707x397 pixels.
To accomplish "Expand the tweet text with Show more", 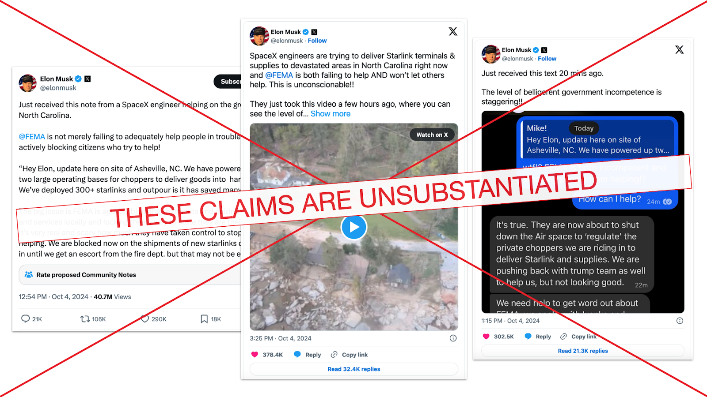I will pyautogui.click(x=331, y=114).
